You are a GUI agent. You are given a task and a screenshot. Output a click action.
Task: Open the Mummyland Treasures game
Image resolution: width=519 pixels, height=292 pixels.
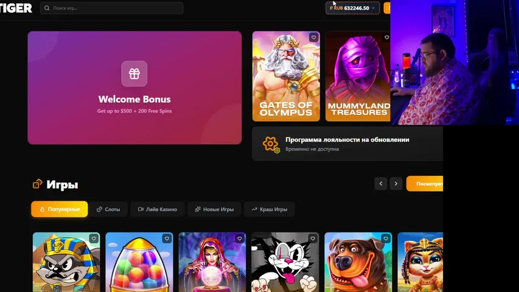tap(358, 77)
